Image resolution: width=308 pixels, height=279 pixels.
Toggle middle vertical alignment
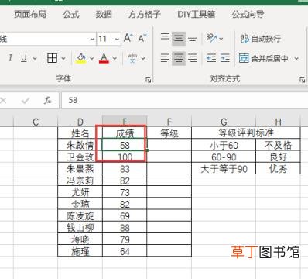pyautogui.click(x=179, y=38)
